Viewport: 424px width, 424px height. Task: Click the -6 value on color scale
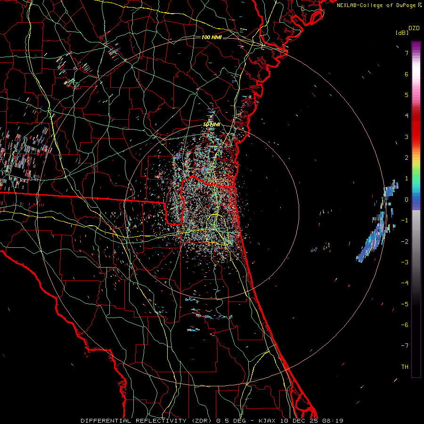[x=405, y=325]
